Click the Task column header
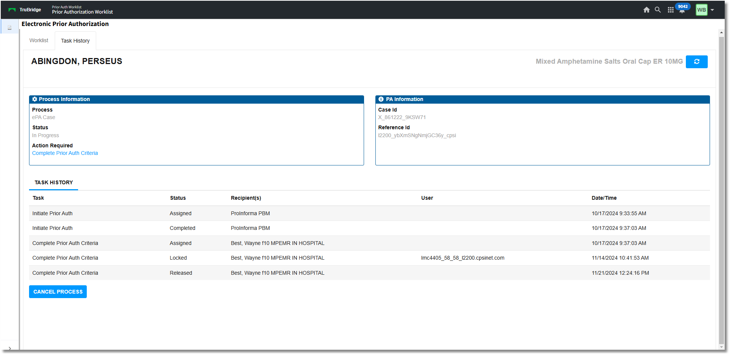730x355 pixels. click(x=38, y=198)
